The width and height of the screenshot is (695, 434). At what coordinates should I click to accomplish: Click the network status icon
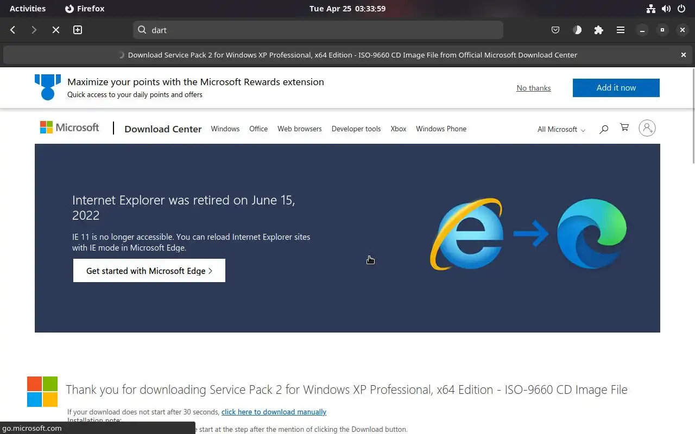(x=651, y=9)
